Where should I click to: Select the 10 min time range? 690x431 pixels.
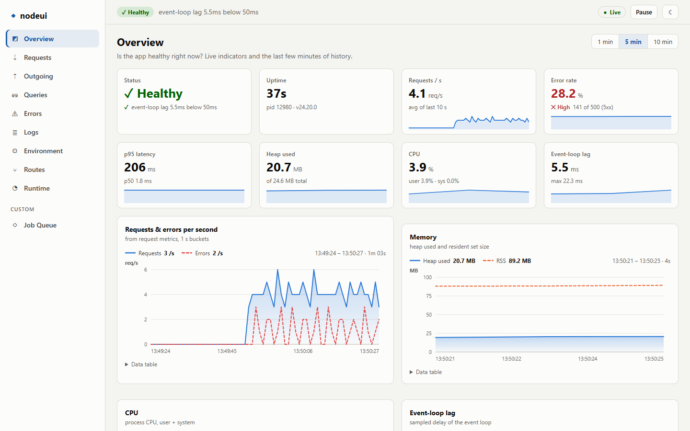click(663, 42)
